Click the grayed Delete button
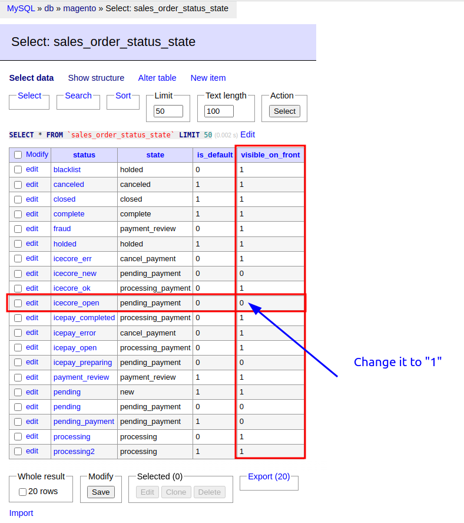464x523 pixels. coord(210,492)
